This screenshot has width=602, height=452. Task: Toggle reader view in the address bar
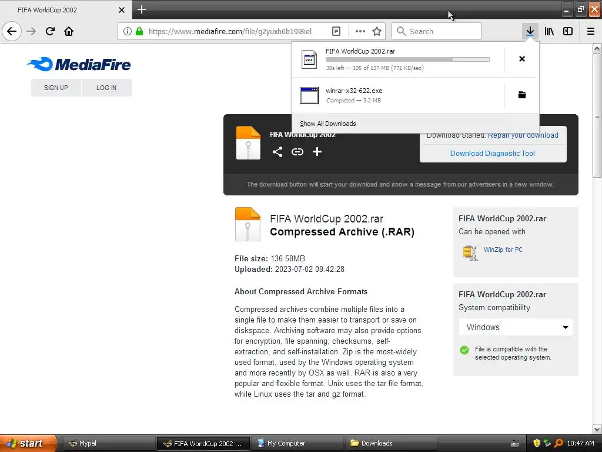[336, 31]
